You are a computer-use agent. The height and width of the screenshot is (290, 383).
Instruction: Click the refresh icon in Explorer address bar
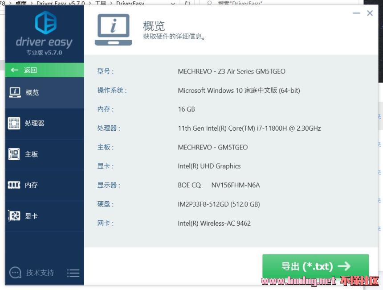click(x=187, y=3)
